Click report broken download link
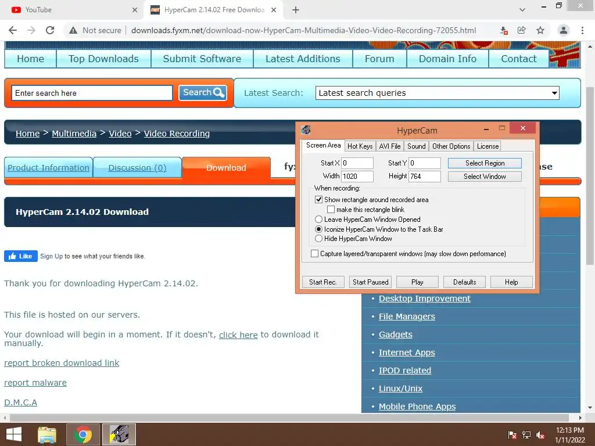Screen dimensions: 595x446 [62, 363]
